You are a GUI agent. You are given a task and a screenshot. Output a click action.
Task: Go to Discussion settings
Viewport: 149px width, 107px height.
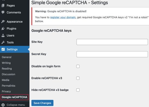coord(9,74)
